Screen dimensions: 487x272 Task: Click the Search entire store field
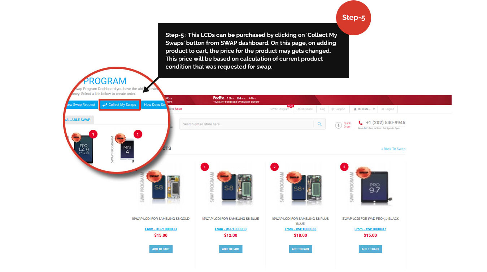coord(247,124)
